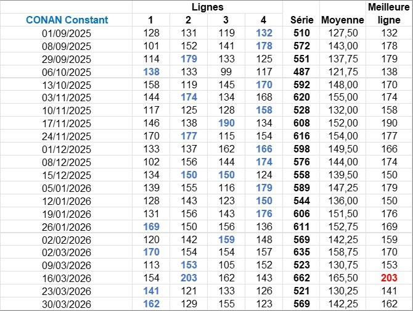Select the date cell 30/03/2026
The image size is (413, 311).
point(67,304)
